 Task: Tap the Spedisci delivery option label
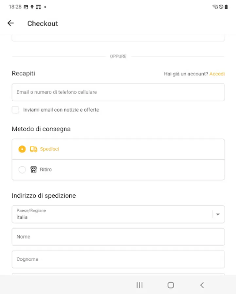pyautogui.click(x=49, y=149)
